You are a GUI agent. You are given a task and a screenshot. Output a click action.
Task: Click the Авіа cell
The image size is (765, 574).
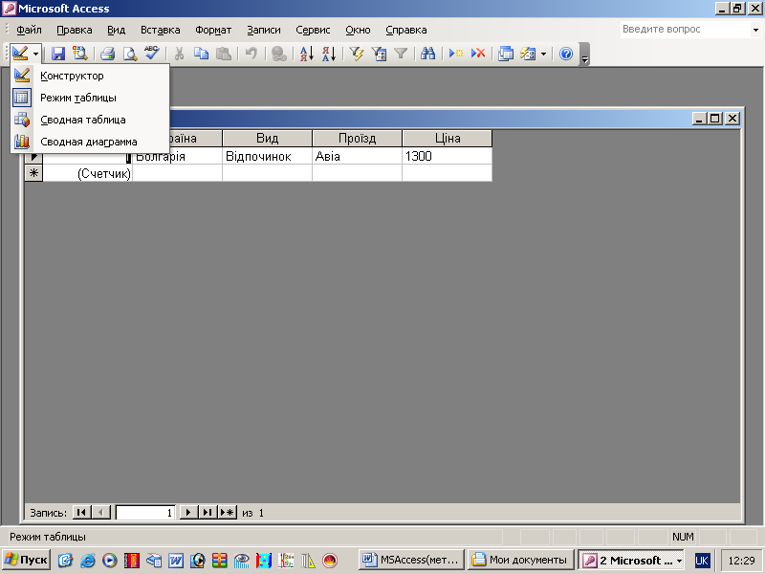pyautogui.click(x=357, y=156)
